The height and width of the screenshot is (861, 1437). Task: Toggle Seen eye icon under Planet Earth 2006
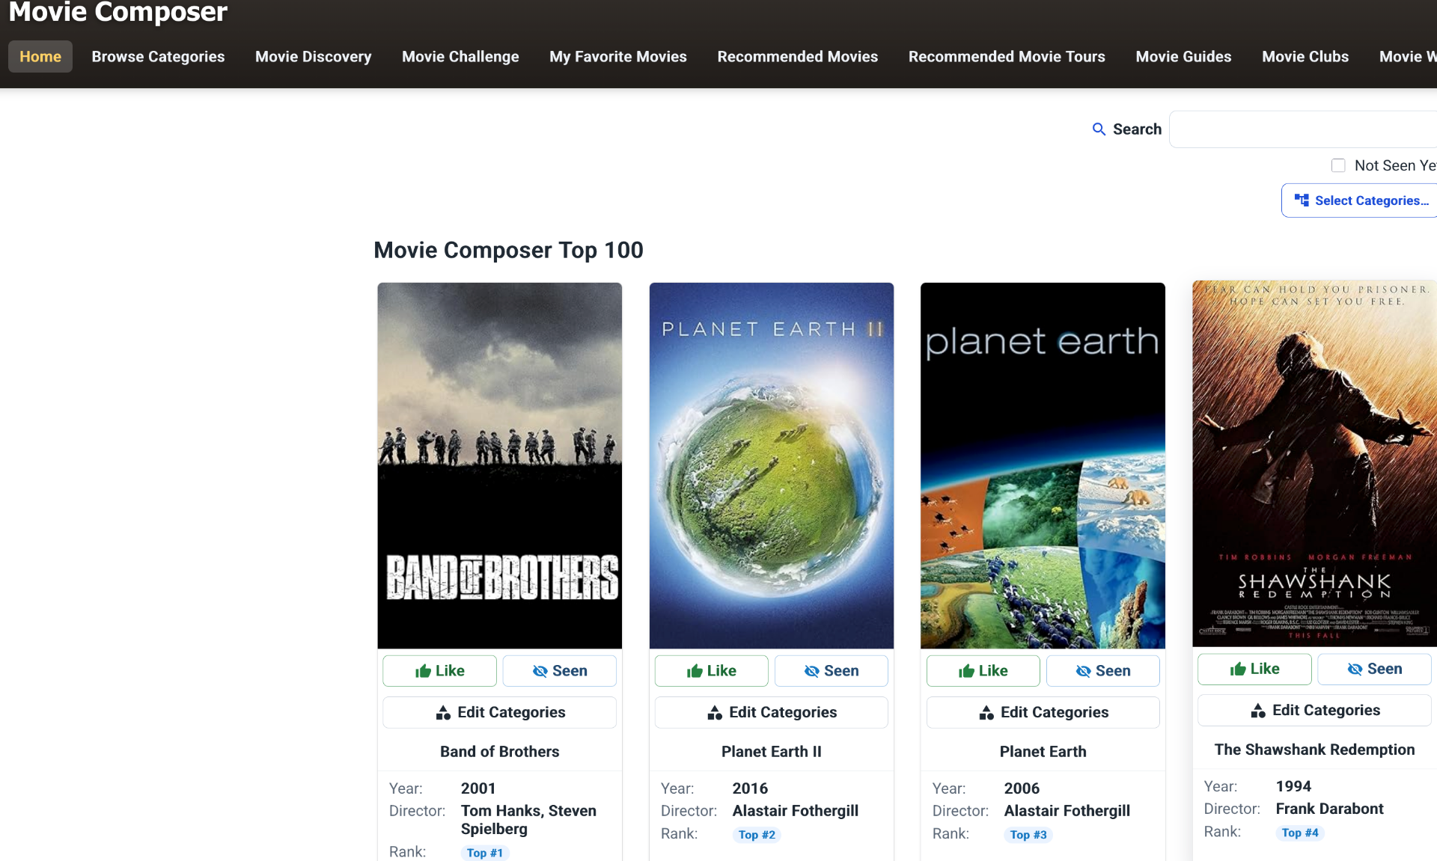pos(1084,671)
